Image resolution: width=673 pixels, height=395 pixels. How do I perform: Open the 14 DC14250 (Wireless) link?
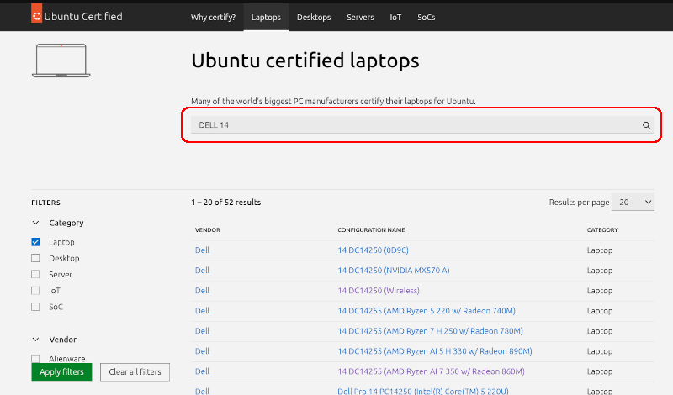tap(379, 290)
